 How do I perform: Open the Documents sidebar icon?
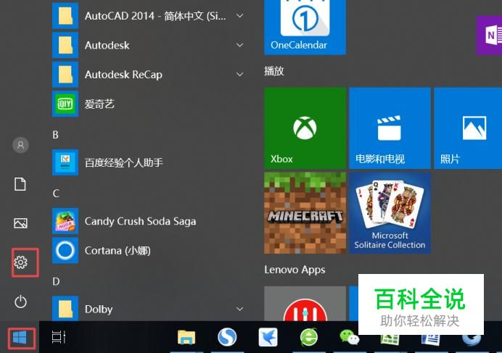coord(20,184)
